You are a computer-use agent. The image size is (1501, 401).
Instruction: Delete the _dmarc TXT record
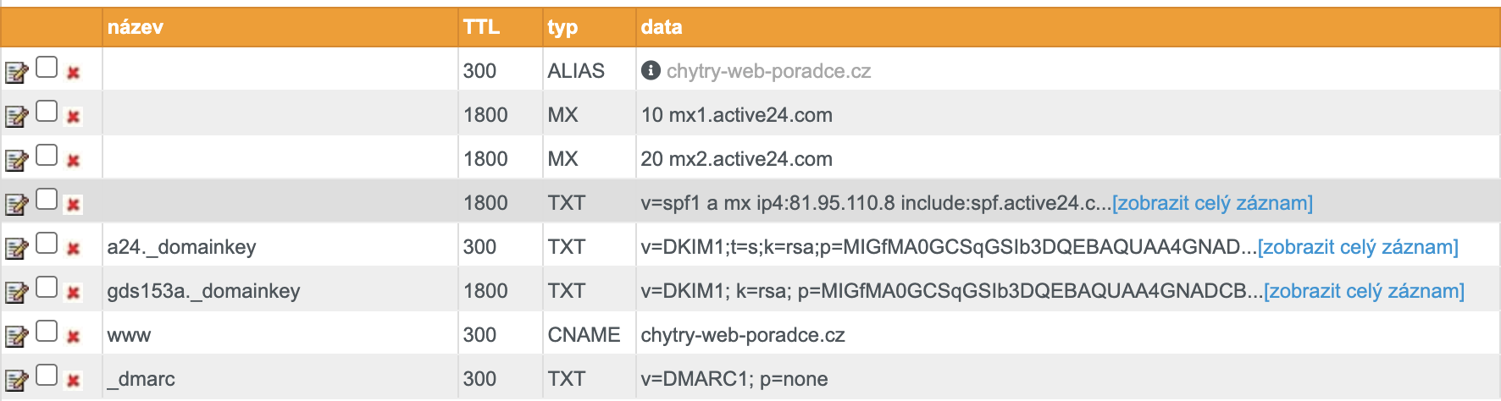tap(74, 381)
